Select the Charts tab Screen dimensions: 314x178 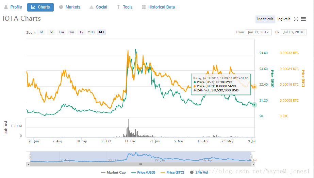pyautogui.click(x=40, y=7)
